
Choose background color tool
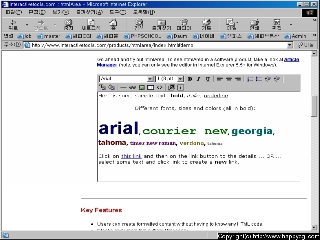point(111,88)
